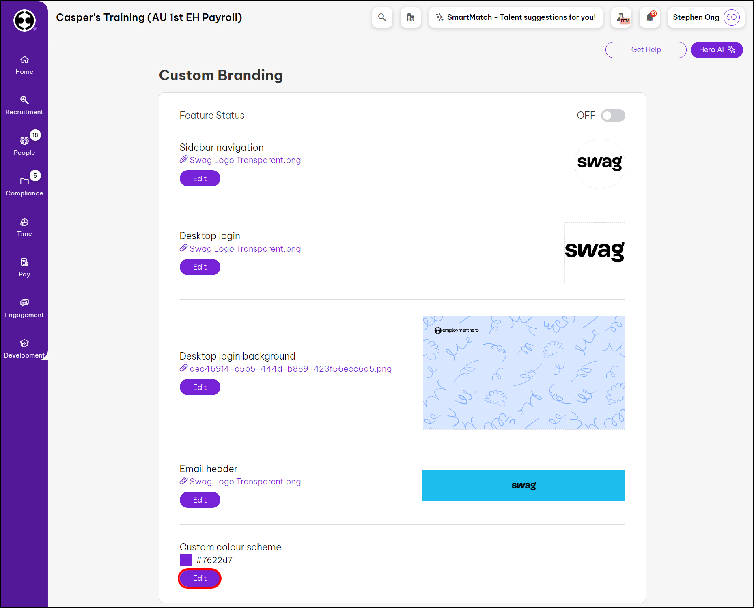
Task: Open the Compliance sidebar section
Action: pyautogui.click(x=24, y=187)
